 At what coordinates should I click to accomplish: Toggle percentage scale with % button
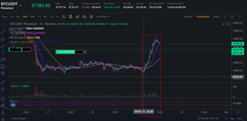[226, 119]
